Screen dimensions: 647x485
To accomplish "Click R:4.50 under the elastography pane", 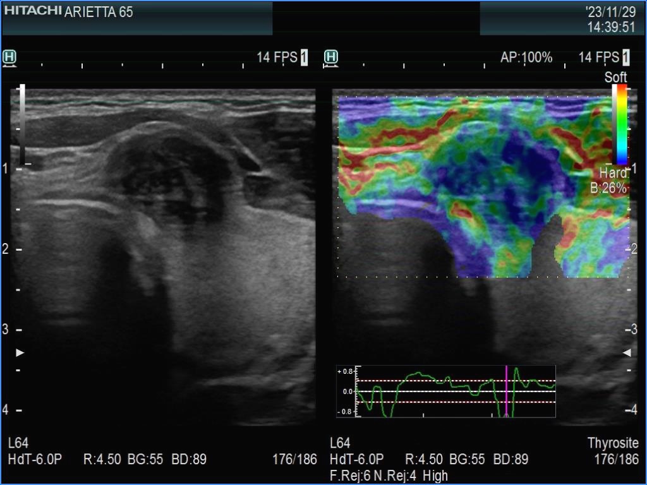I will click(424, 459).
